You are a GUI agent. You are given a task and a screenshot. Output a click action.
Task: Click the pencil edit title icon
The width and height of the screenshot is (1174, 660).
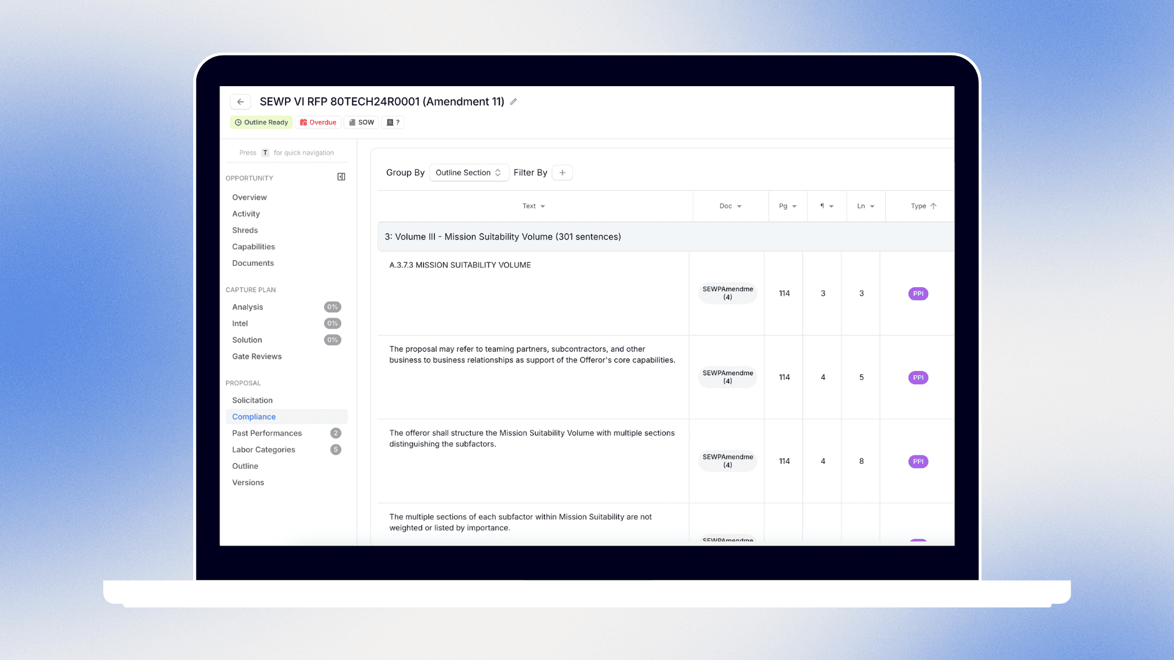pos(514,102)
